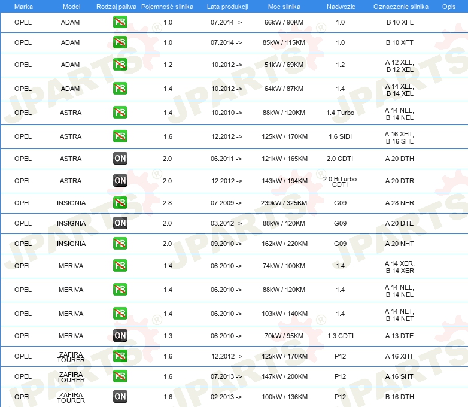Click the B 10 XFT engine code cell
The width and height of the screenshot is (468, 407).
tap(400, 42)
